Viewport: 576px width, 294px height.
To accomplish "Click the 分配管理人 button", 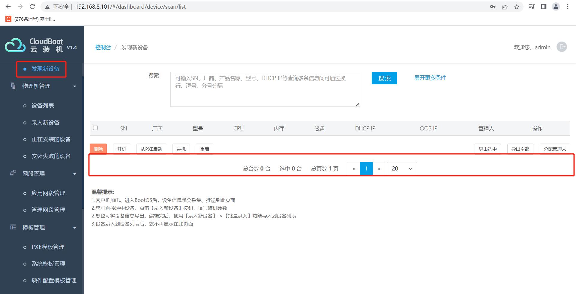I will tap(555, 149).
